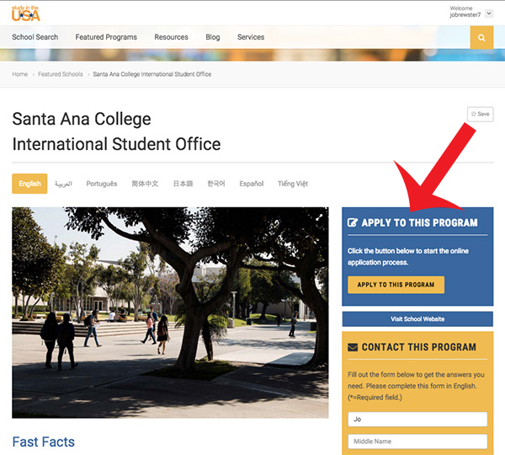
Task: Click the first name field containing Jo
Action: pos(417,420)
